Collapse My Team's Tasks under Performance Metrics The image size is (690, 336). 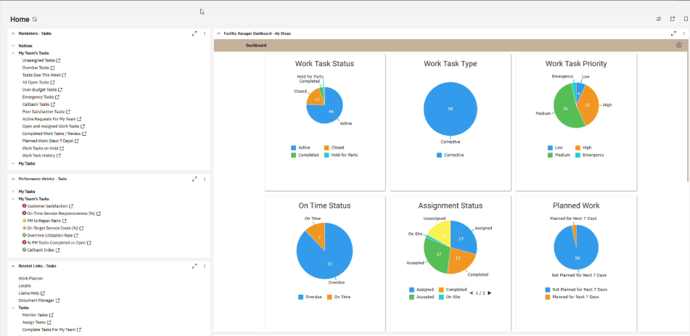[13, 199]
